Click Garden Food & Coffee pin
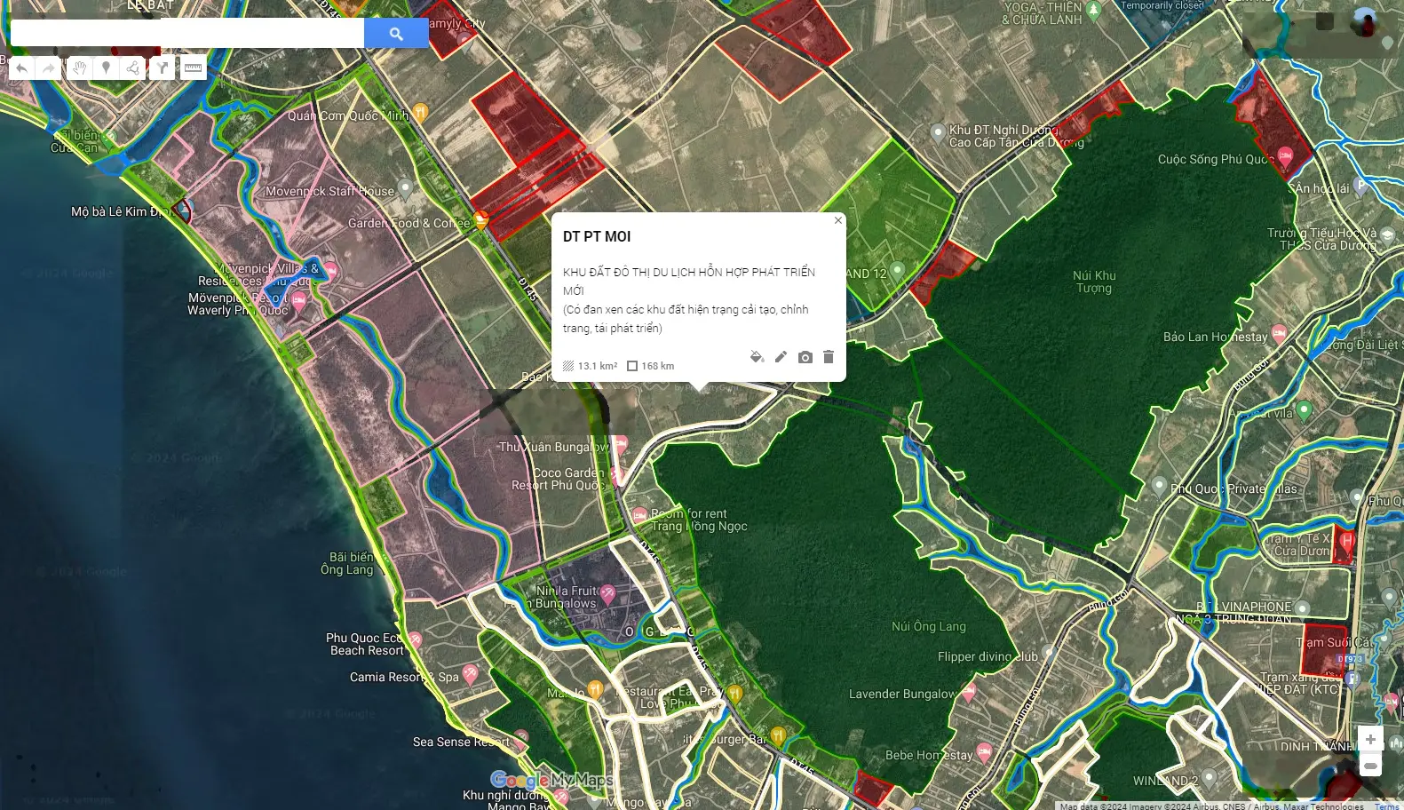Screen dimensions: 1404x810 [480, 219]
